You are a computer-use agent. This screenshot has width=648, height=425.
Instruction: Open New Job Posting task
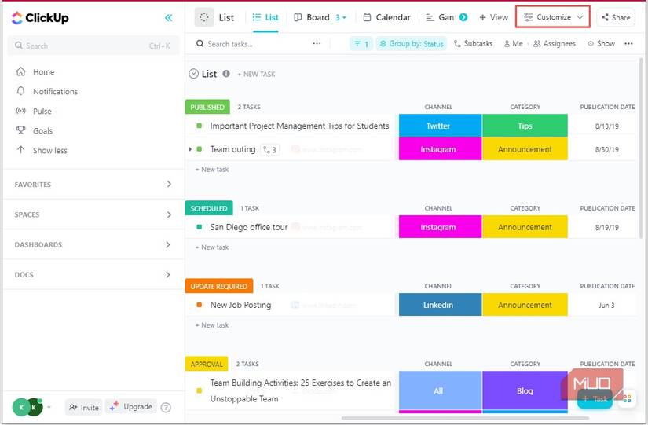[240, 305]
